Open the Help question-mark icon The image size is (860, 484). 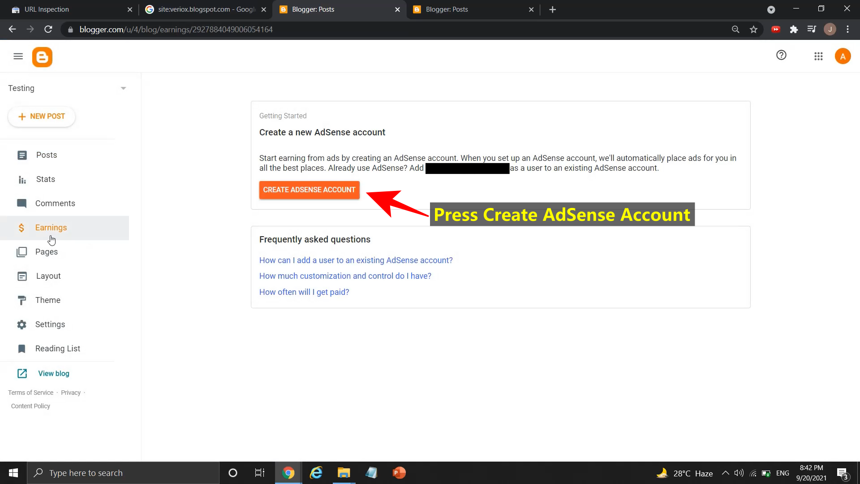click(781, 55)
